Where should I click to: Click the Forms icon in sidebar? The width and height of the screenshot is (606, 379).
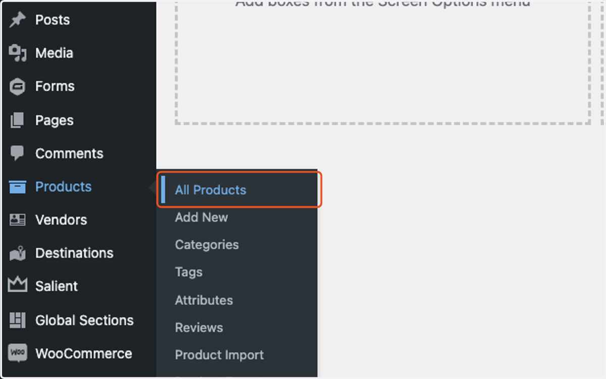[18, 86]
